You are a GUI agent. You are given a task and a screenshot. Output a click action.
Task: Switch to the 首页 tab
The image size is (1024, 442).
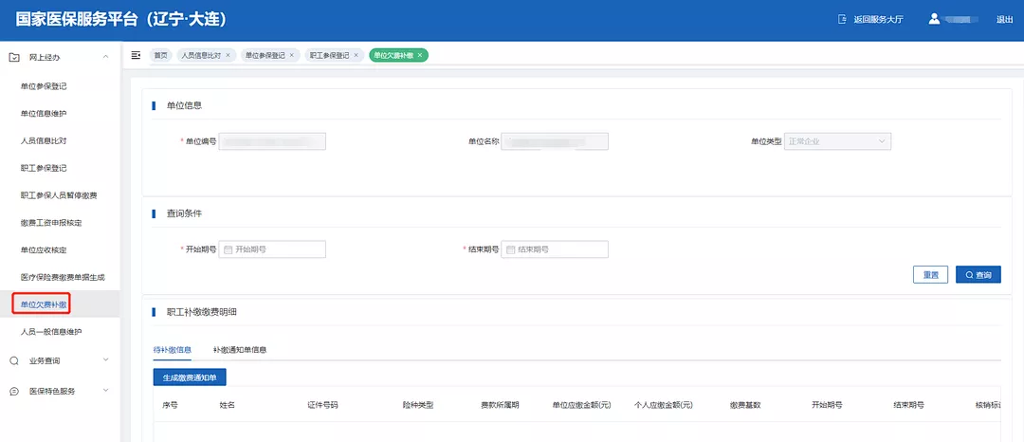click(161, 55)
